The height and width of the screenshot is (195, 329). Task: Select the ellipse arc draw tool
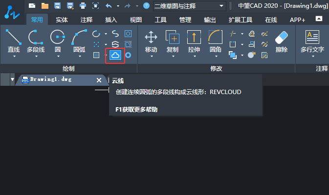96,34
